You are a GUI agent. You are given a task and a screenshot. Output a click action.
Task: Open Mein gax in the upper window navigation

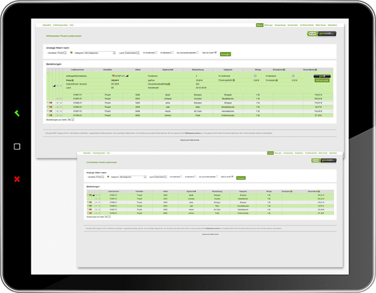(269, 25)
